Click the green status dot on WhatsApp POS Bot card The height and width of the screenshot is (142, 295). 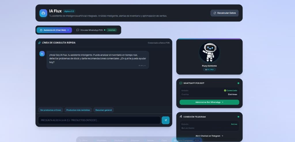(238, 83)
